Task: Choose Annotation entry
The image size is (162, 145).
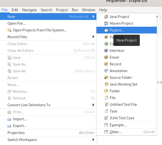Action: tap(127, 71)
